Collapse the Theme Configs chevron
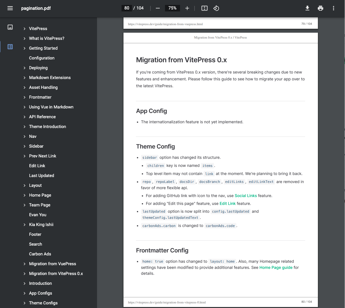The height and width of the screenshot is (308, 345). pyautogui.click(x=24, y=303)
